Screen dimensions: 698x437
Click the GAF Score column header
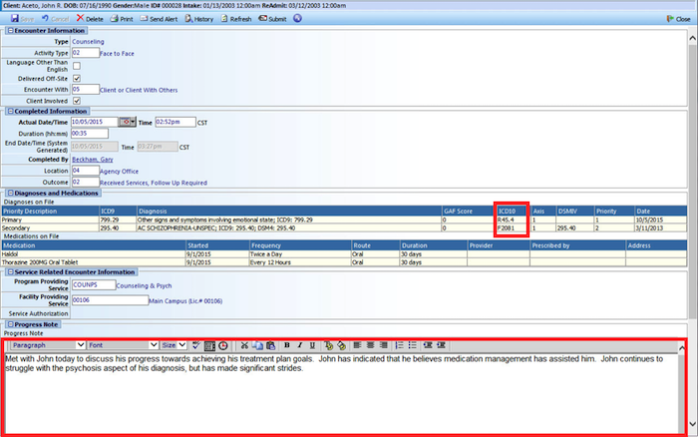(468, 212)
